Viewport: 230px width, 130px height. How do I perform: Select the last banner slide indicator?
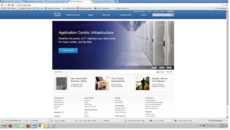click(x=169, y=68)
